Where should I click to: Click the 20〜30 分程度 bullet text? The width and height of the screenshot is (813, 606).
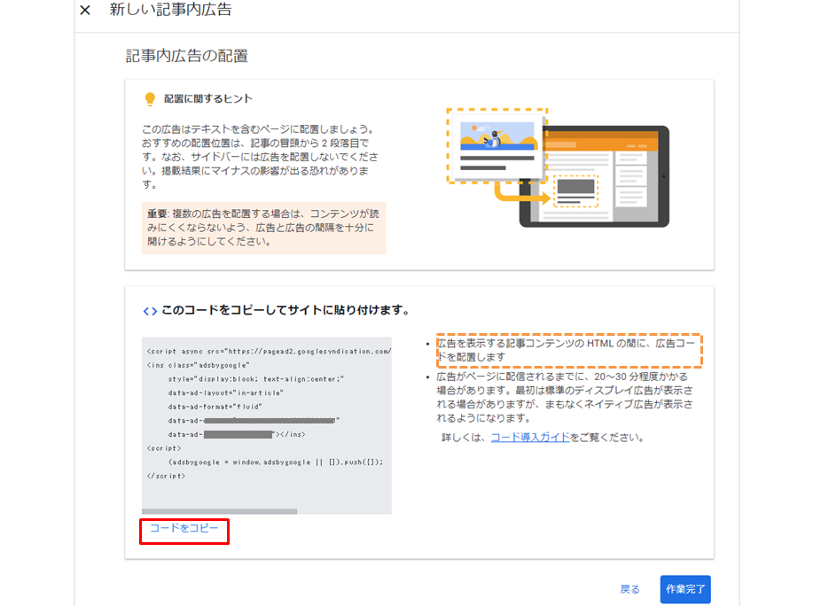coord(564,397)
